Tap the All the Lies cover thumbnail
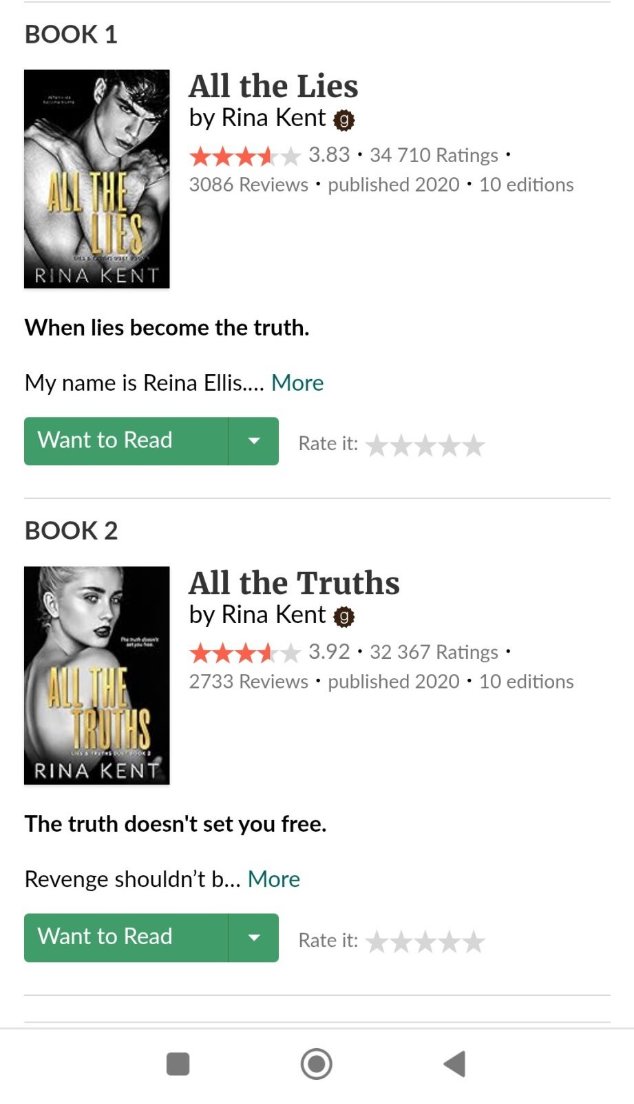Viewport: 634px width, 1104px height. click(97, 178)
